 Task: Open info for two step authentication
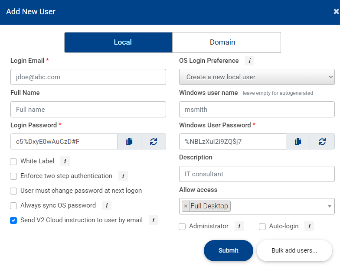point(123,176)
